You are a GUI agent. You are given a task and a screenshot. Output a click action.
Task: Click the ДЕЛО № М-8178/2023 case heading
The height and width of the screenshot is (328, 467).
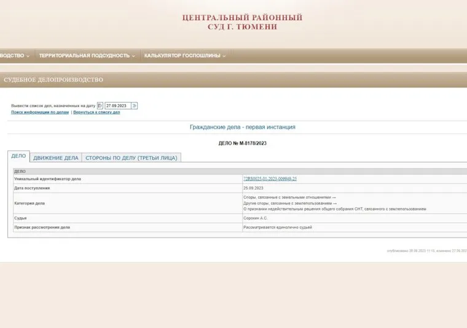point(242,143)
